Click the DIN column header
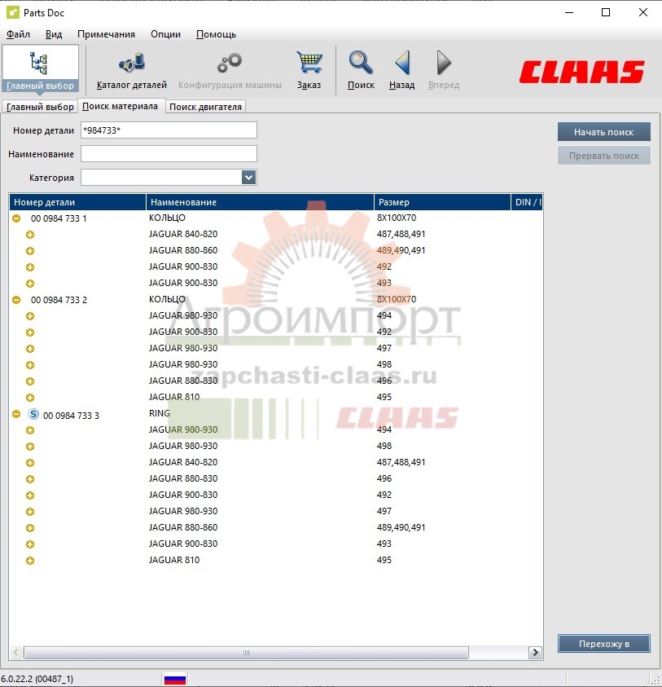 (527, 202)
